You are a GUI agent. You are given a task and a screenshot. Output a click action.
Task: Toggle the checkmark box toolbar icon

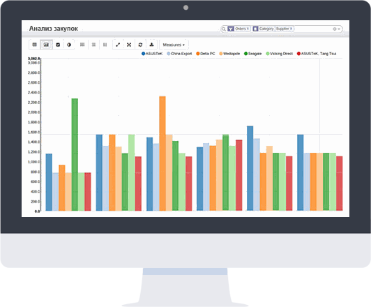click(58, 45)
